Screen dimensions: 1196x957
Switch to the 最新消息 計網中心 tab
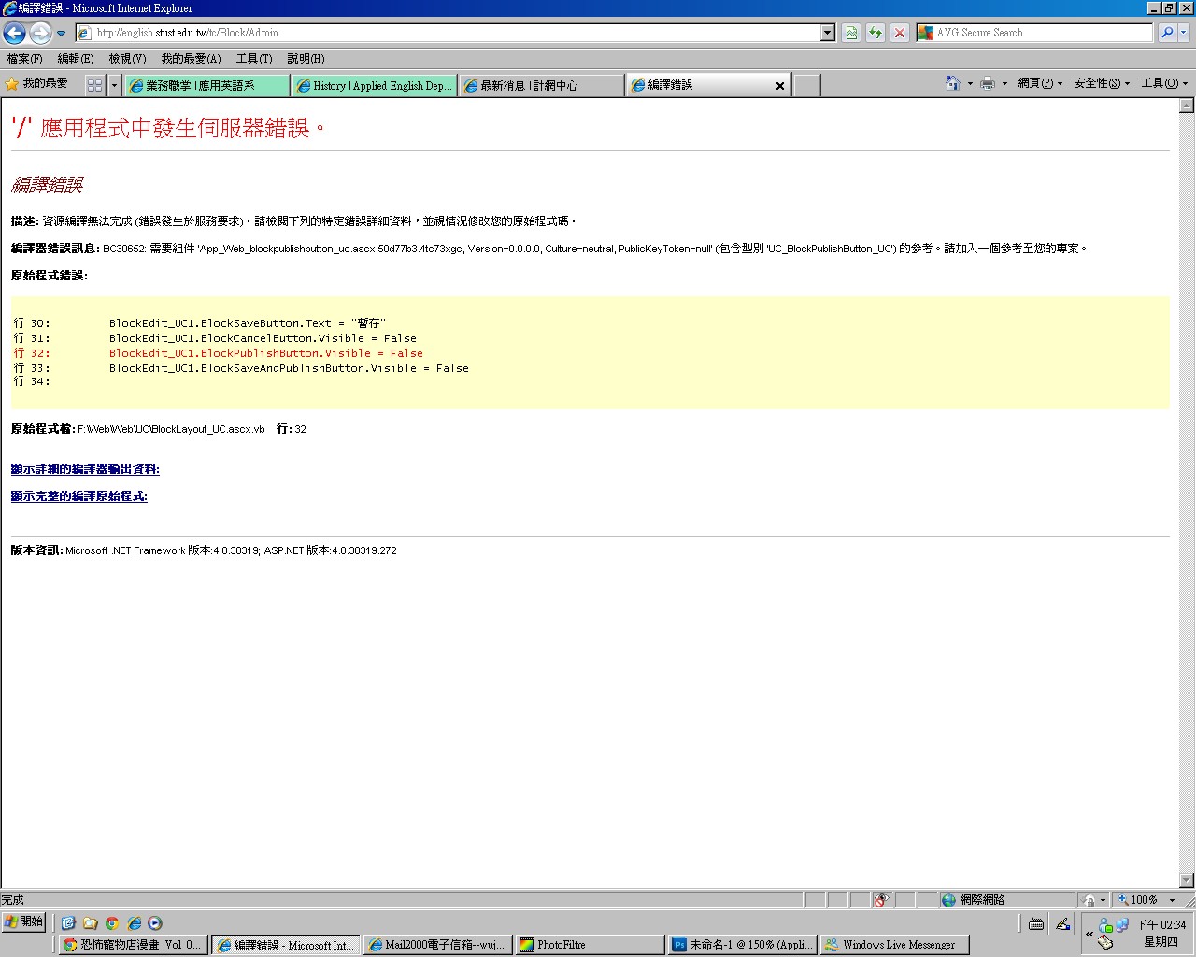pyautogui.click(x=540, y=85)
